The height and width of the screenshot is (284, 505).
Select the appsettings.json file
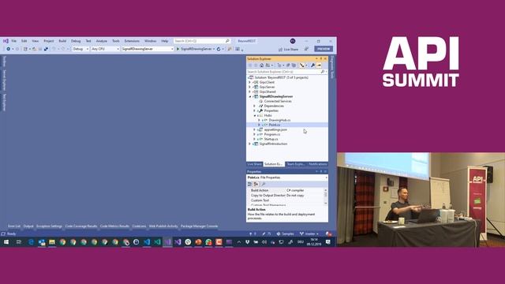click(275, 129)
